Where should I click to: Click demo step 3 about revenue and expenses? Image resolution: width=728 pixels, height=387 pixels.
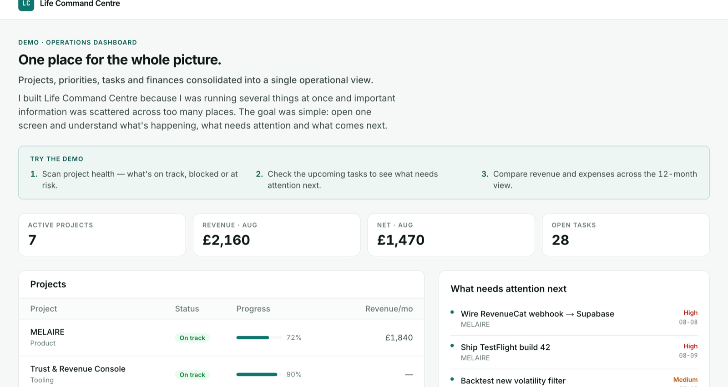(x=589, y=179)
